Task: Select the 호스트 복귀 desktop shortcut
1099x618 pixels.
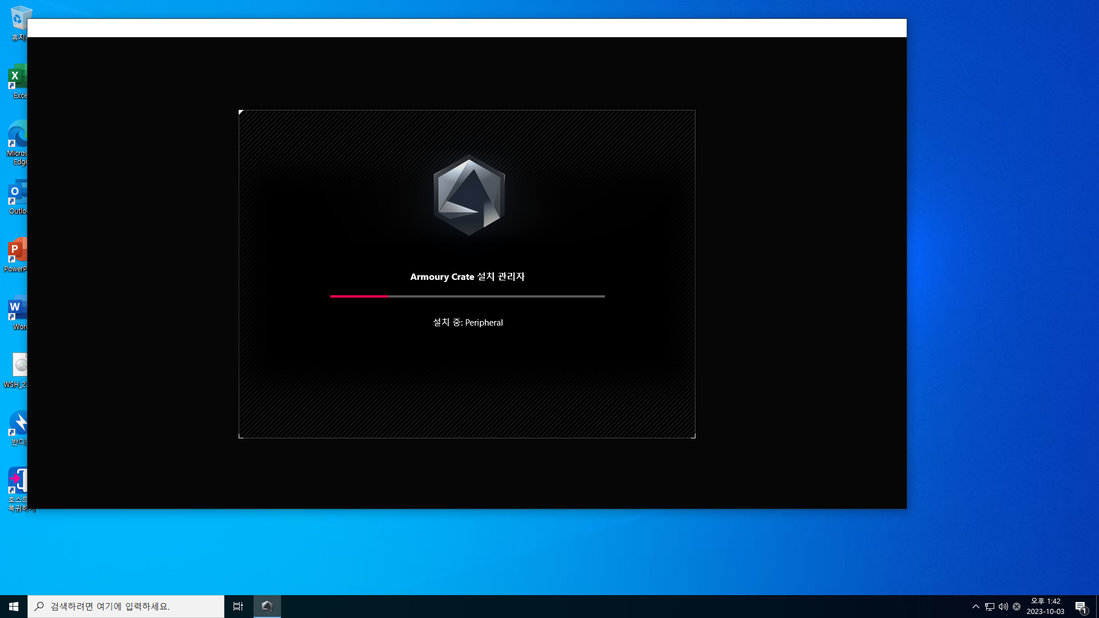Action: 18,490
